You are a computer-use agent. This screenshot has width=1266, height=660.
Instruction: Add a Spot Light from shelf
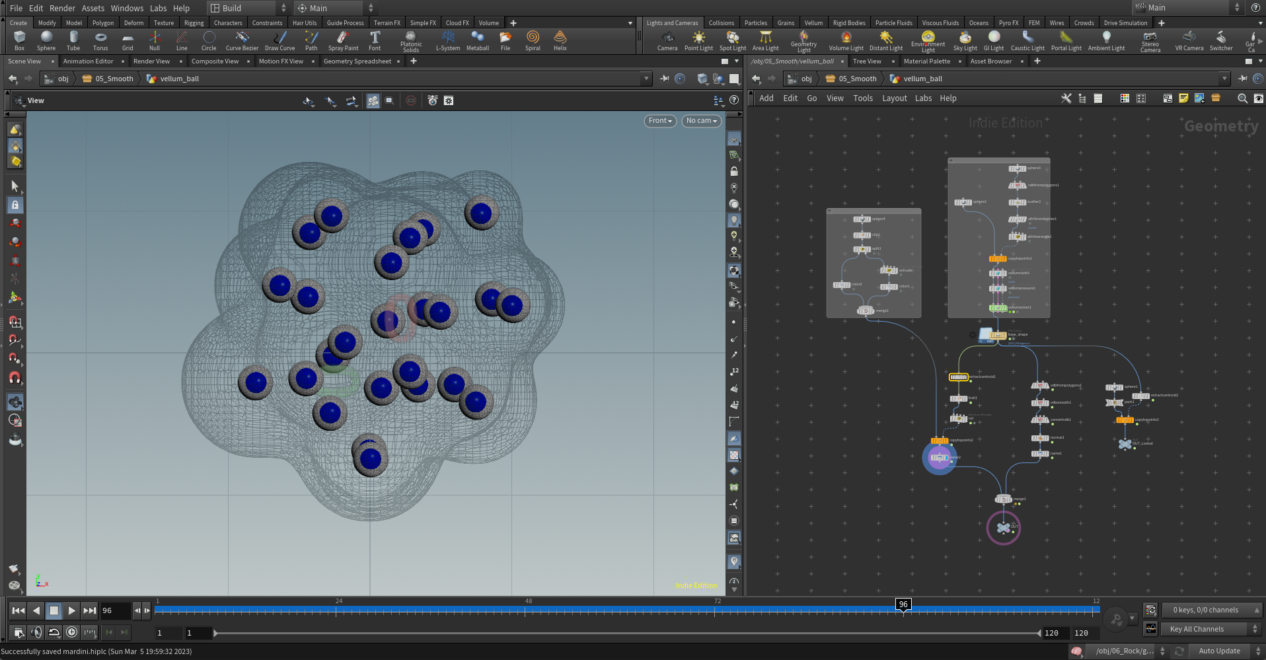pos(732,40)
